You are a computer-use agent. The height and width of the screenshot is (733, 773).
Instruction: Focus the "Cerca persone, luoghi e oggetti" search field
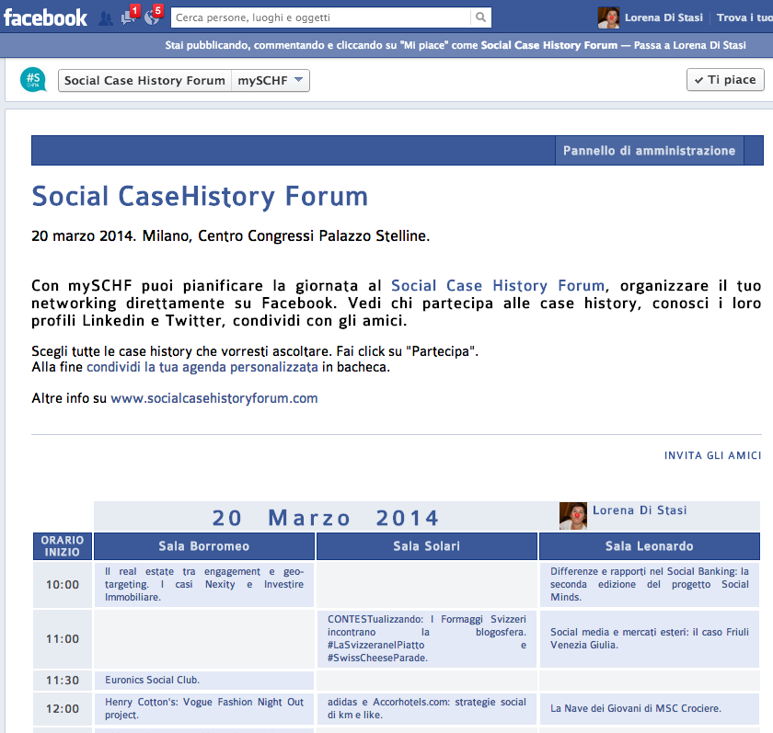(x=320, y=17)
